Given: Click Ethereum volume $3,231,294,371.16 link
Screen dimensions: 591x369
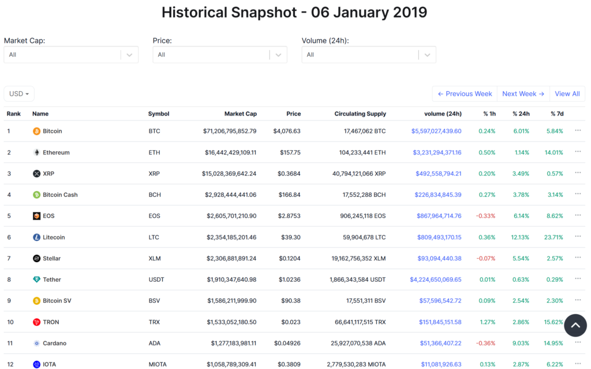Looking at the screenshot, I should coord(437,152).
